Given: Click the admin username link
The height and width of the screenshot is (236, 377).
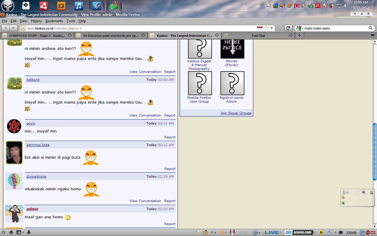Looking at the screenshot, I should 32,209.
